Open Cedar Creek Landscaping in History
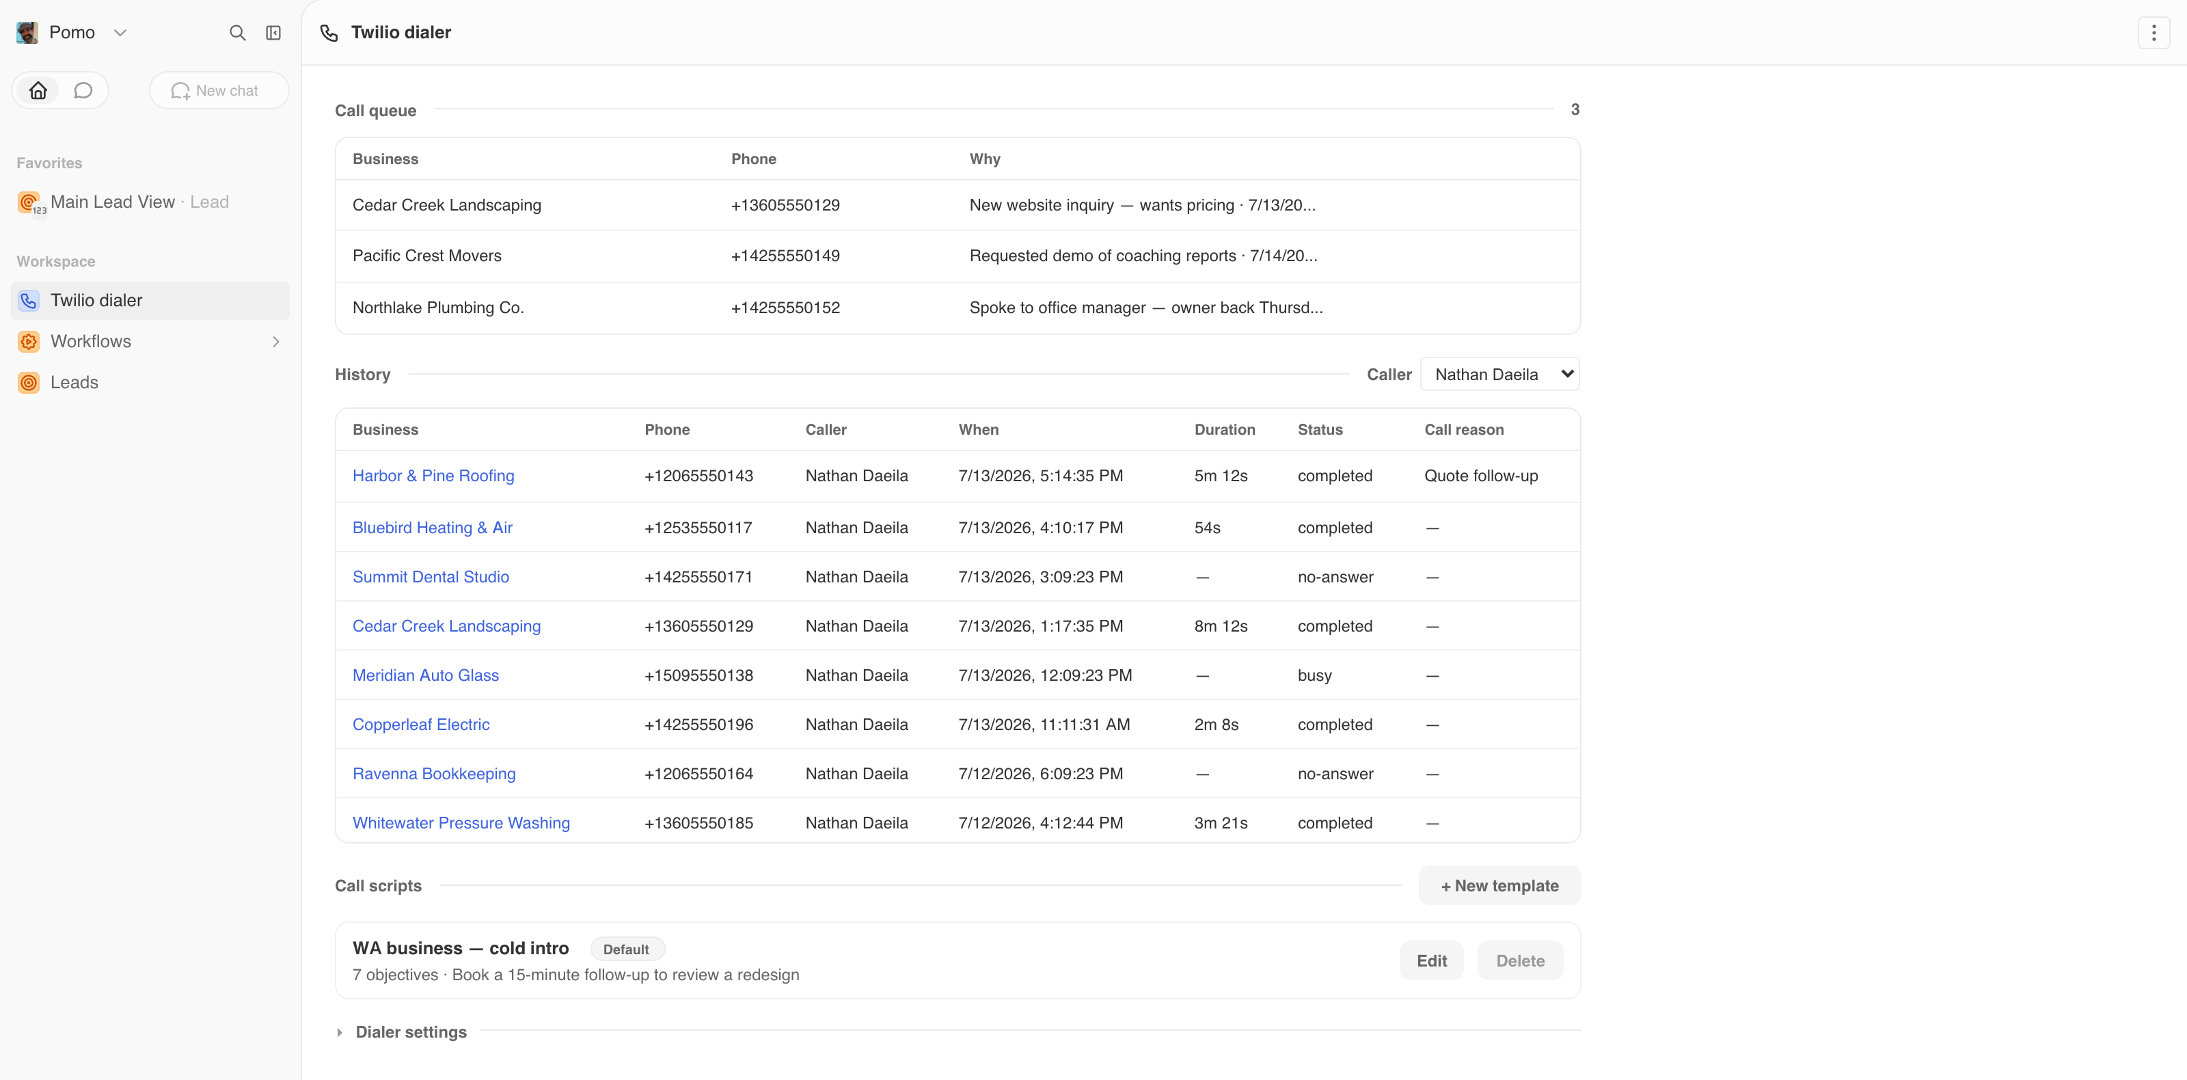2187x1080 pixels. tap(446, 625)
